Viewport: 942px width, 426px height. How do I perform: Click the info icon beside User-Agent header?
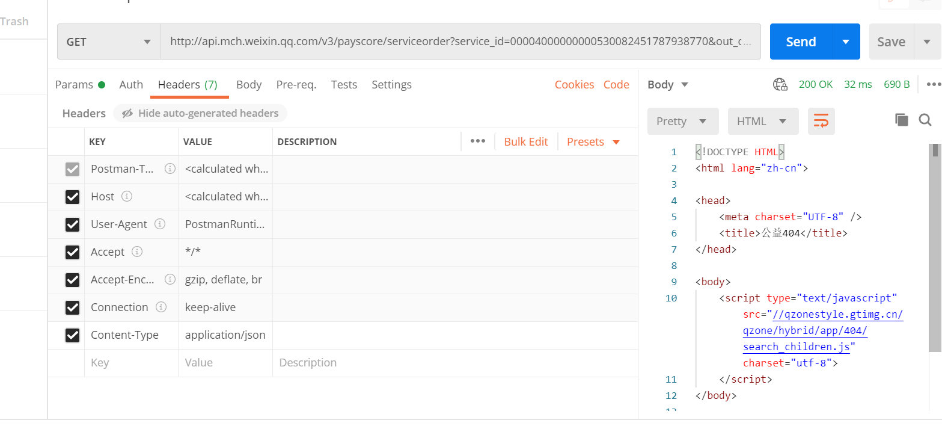click(x=160, y=224)
